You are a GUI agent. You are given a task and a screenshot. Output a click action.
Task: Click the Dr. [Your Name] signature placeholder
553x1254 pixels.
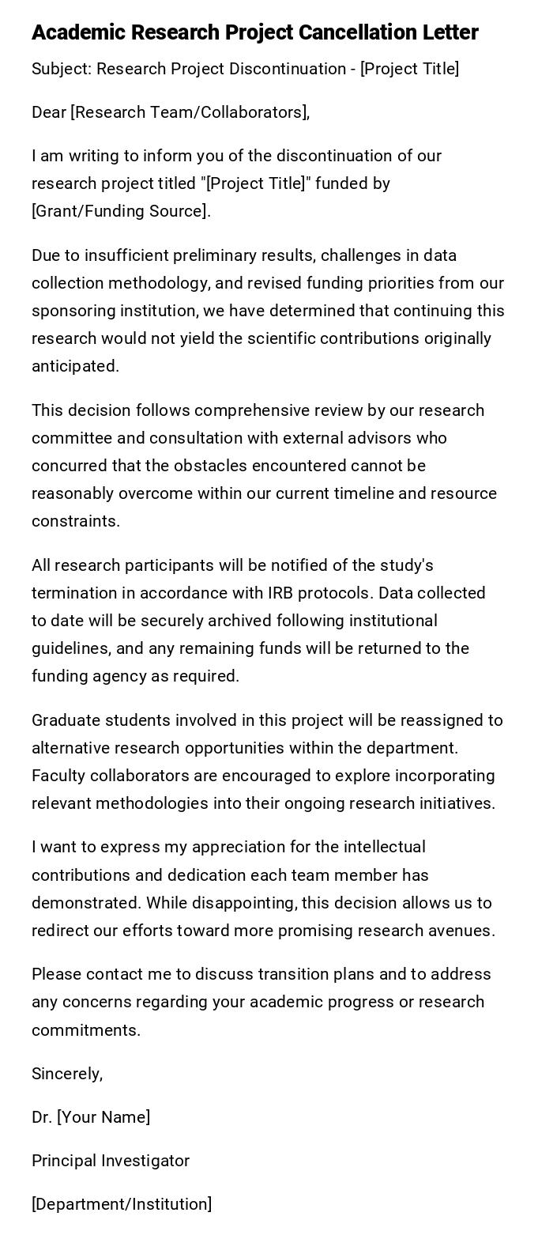point(91,1117)
